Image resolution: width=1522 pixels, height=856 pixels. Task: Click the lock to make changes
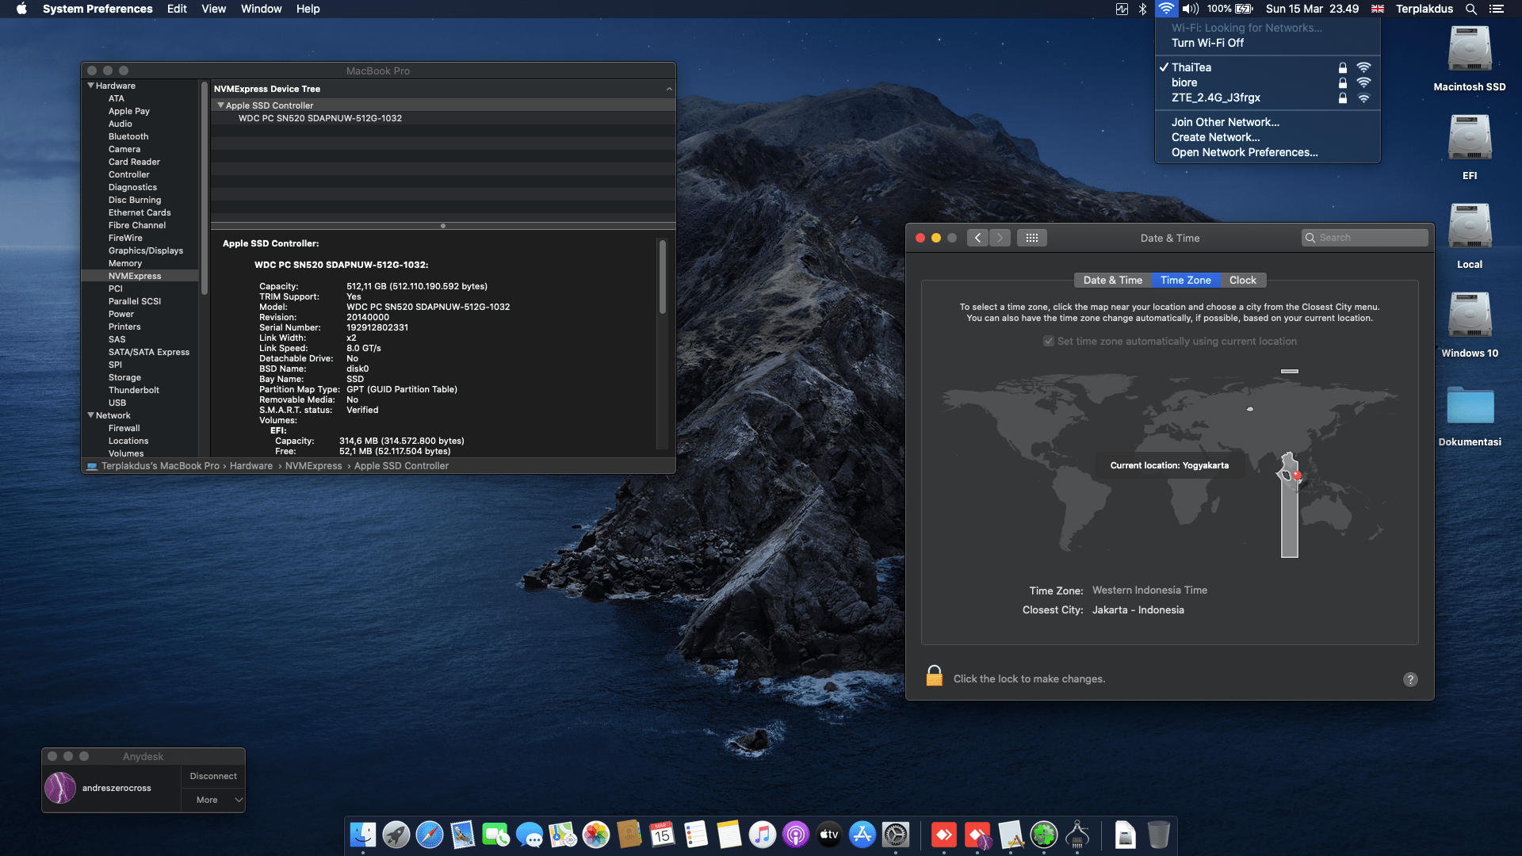(x=935, y=676)
